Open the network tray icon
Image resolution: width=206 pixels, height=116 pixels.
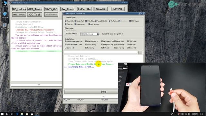pyautogui.click(x=186, y=114)
